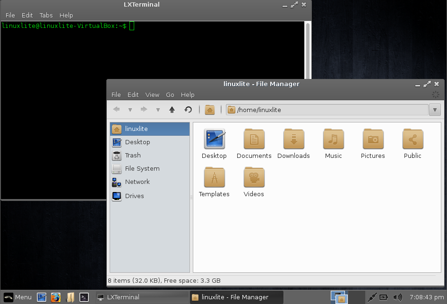The width and height of the screenshot is (447, 304).
Task: Open the Edit menu in File Manager
Action: (133, 95)
